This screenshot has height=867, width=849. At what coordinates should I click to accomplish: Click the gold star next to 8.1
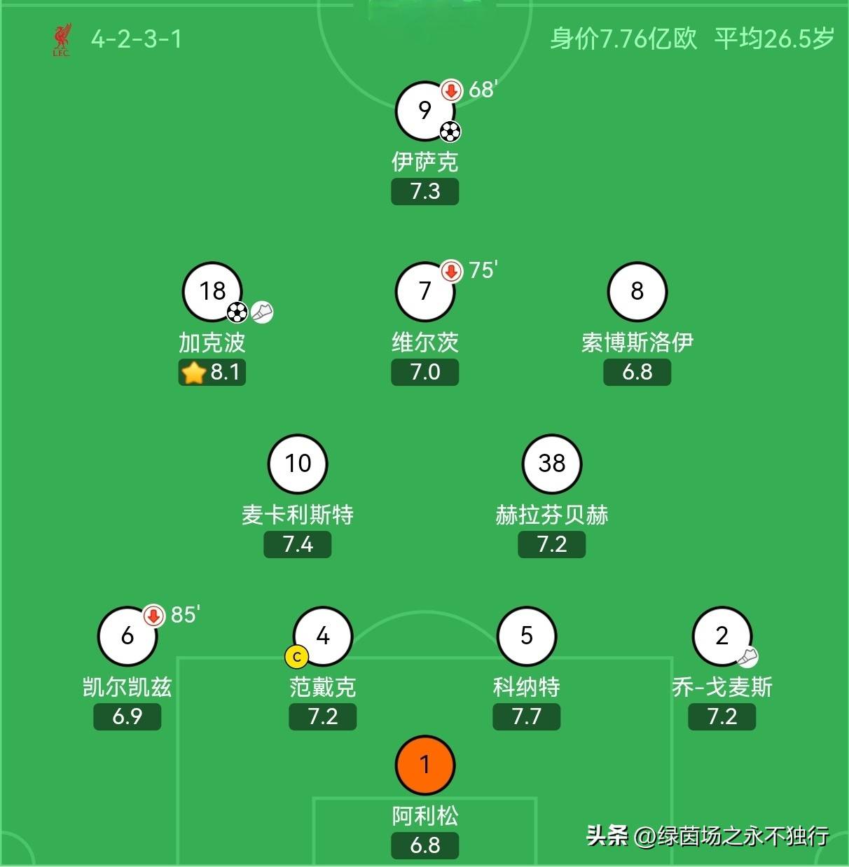[193, 373]
